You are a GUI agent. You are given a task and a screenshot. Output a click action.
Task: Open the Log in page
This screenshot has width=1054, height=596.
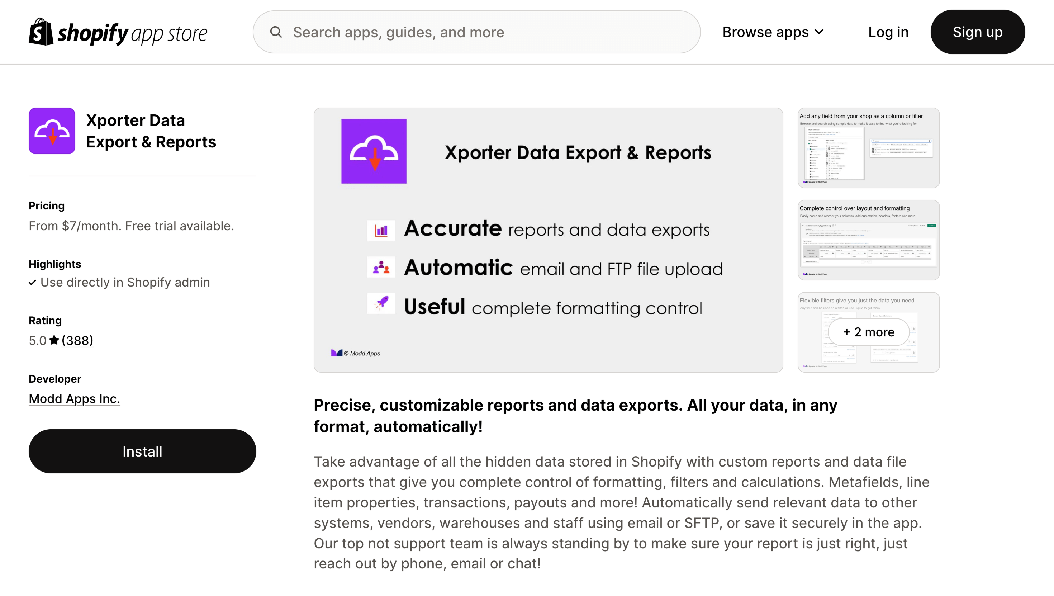point(888,32)
